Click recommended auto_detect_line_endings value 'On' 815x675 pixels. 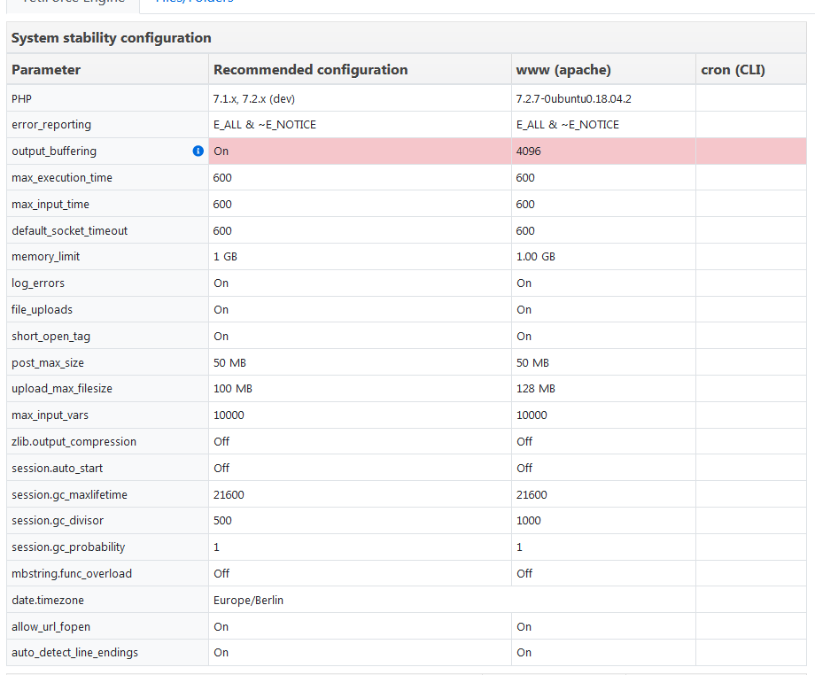221,653
